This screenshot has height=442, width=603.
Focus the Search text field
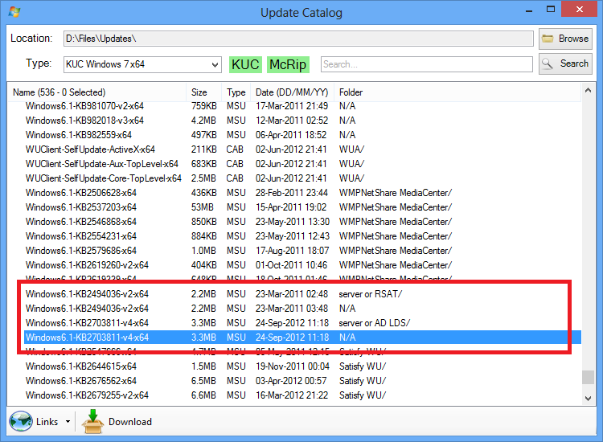426,64
